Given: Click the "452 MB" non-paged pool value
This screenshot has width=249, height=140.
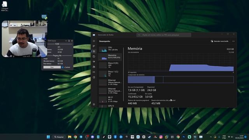Looking at the screenshot, I should (156, 103).
